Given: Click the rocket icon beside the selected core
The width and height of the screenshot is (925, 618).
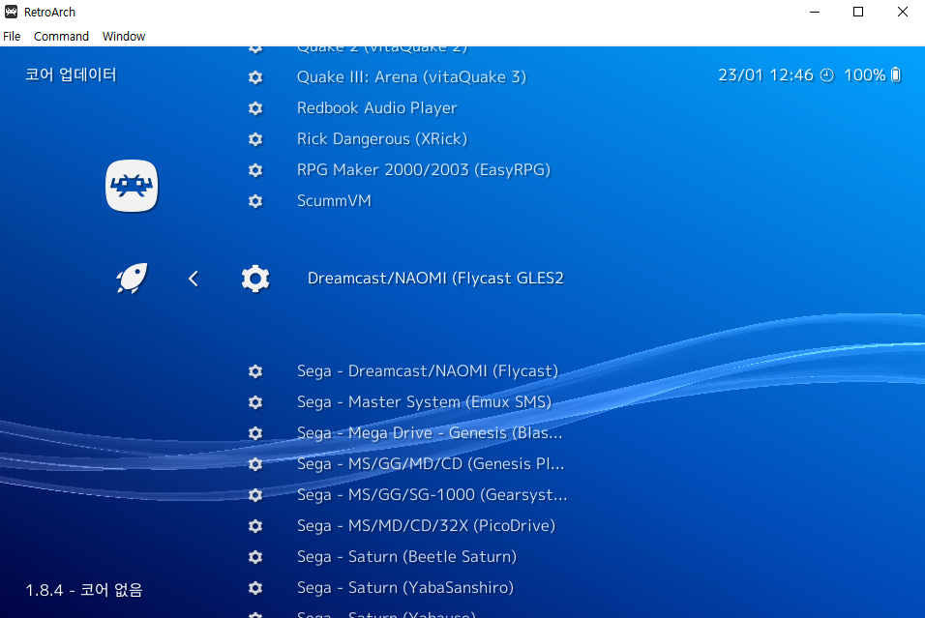Looking at the screenshot, I should (133, 279).
